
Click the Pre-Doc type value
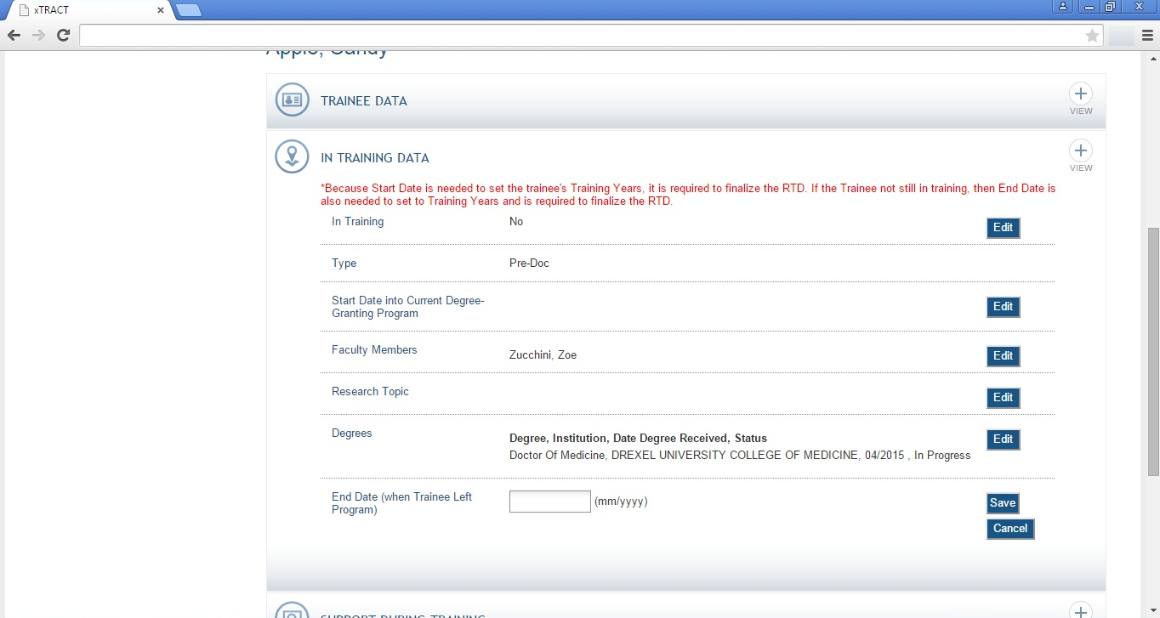(x=529, y=263)
